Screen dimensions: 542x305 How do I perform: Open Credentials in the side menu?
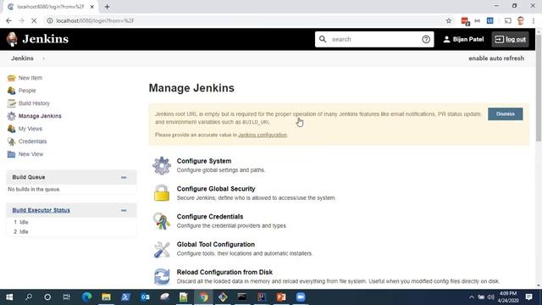[x=32, y=141]
